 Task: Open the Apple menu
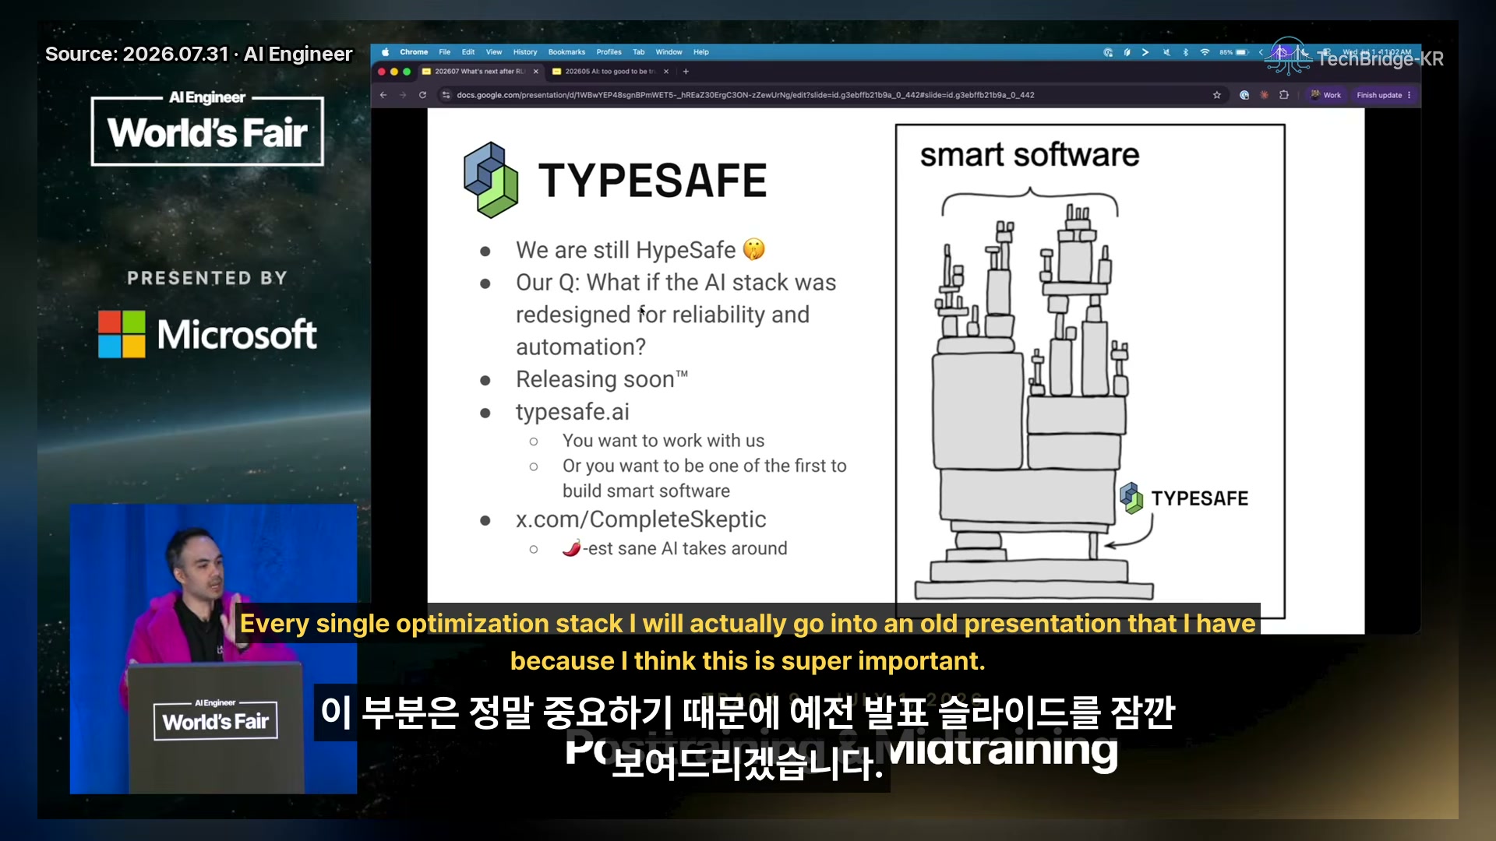coord(385,52)
